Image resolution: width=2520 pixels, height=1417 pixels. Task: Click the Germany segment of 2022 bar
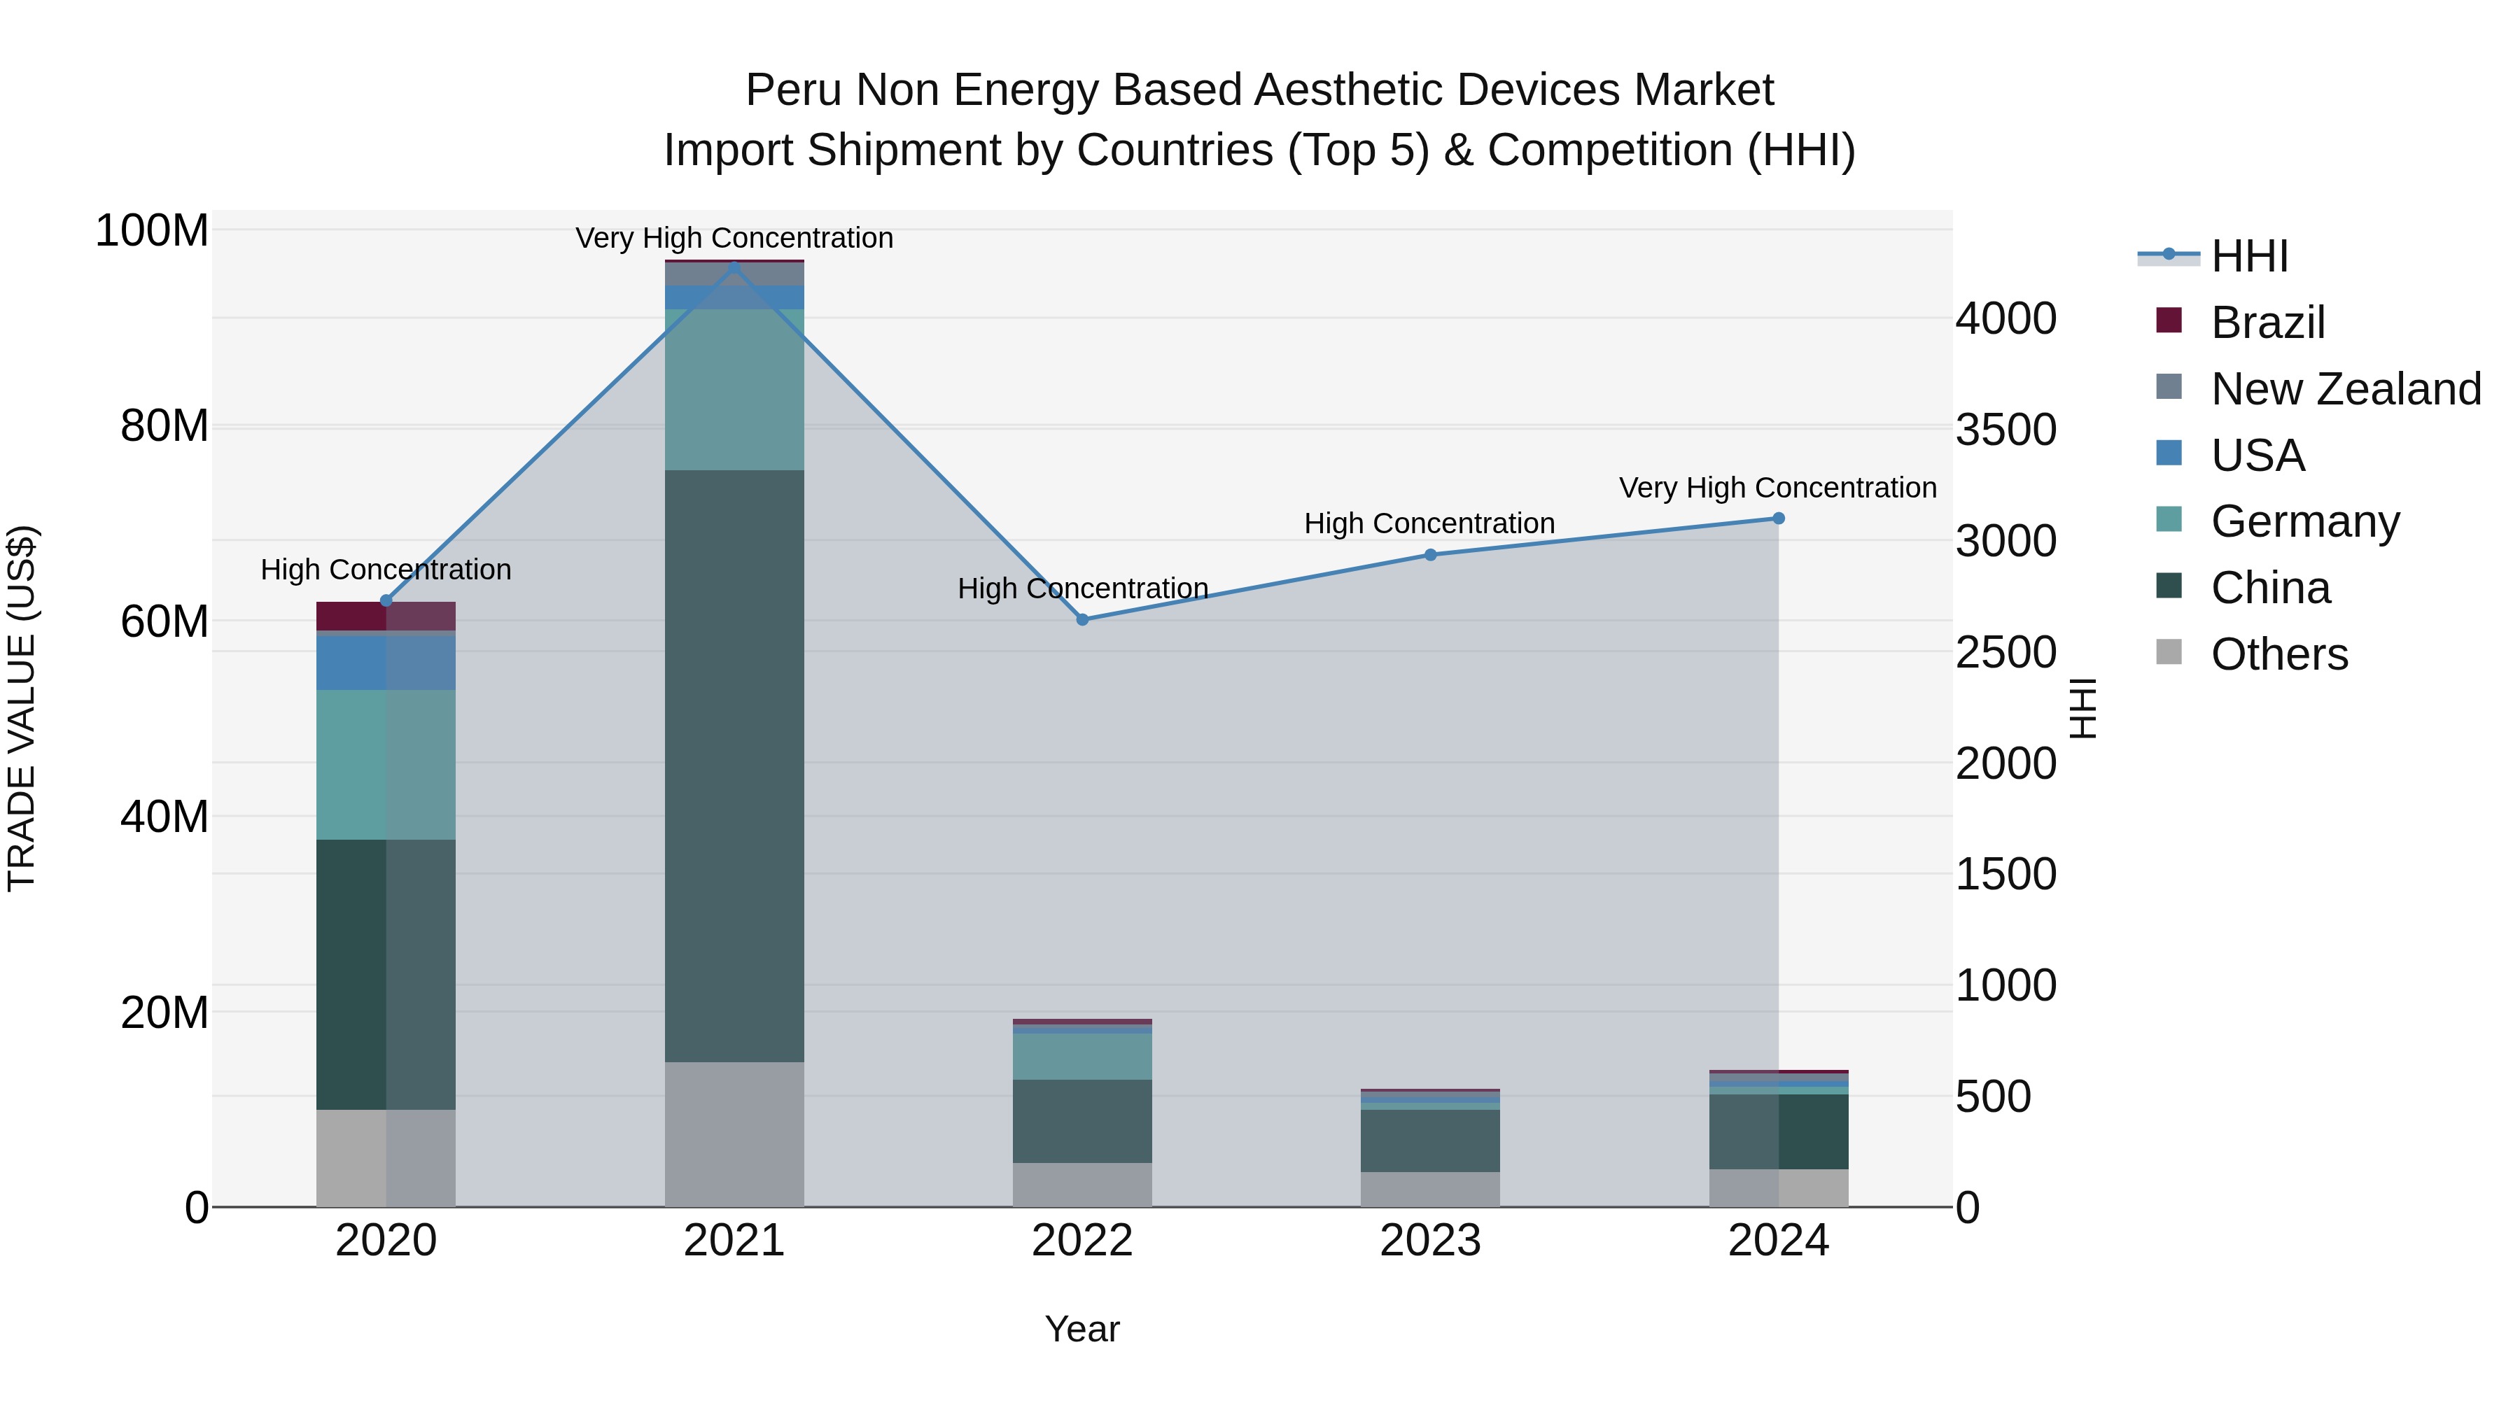(1082, 1056)
